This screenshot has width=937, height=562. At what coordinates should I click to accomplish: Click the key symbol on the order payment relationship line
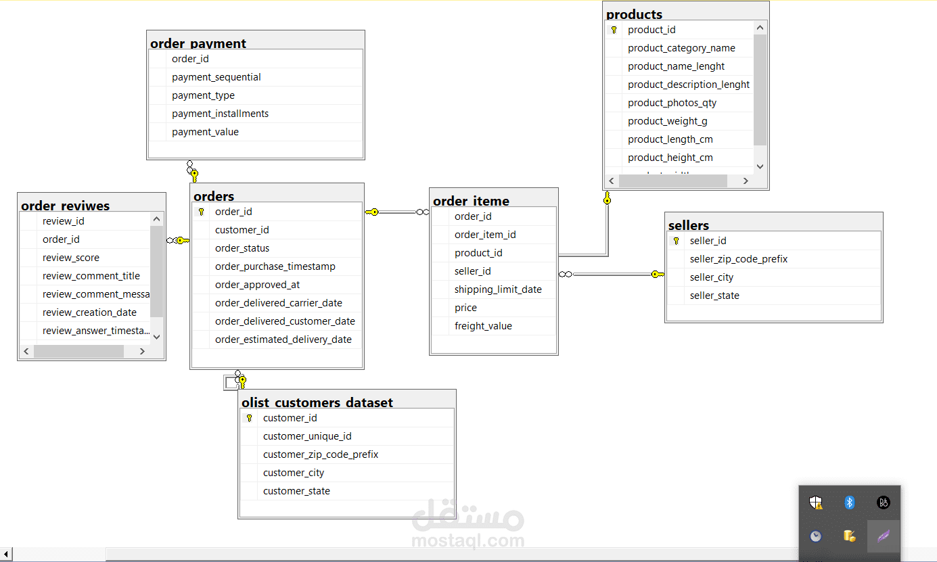(194, 174)
